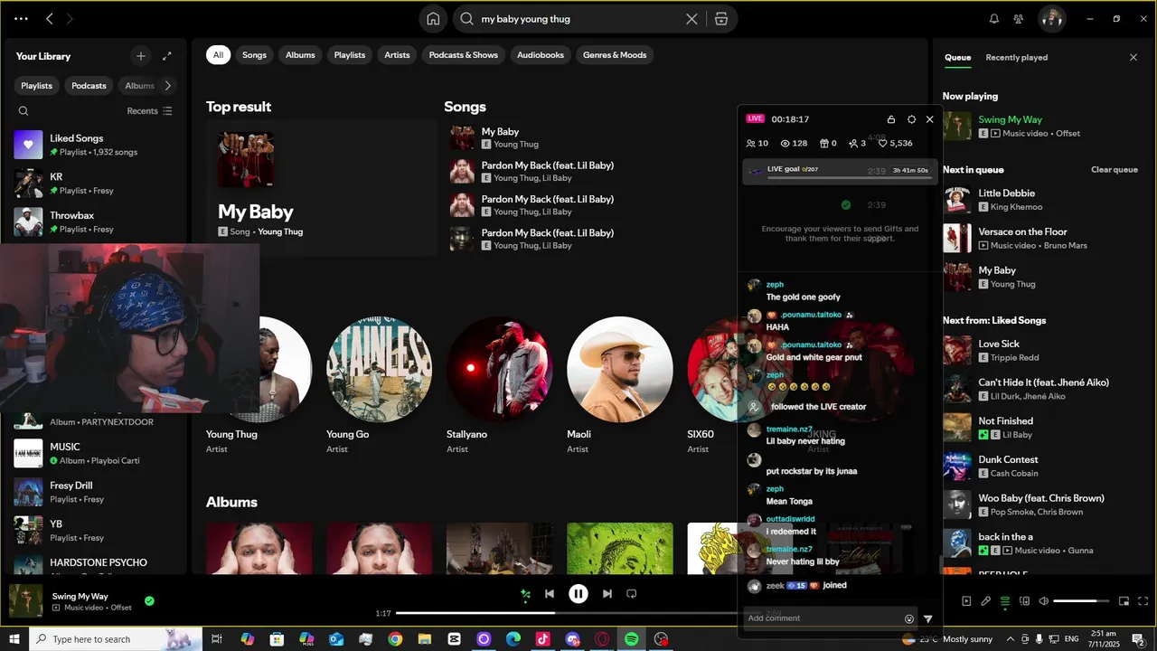Open emoji picker in comment box

pyautogui.click(x=909, y=619)
